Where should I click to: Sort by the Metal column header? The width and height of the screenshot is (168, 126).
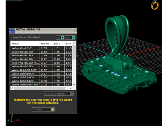[x=25, y=43]
